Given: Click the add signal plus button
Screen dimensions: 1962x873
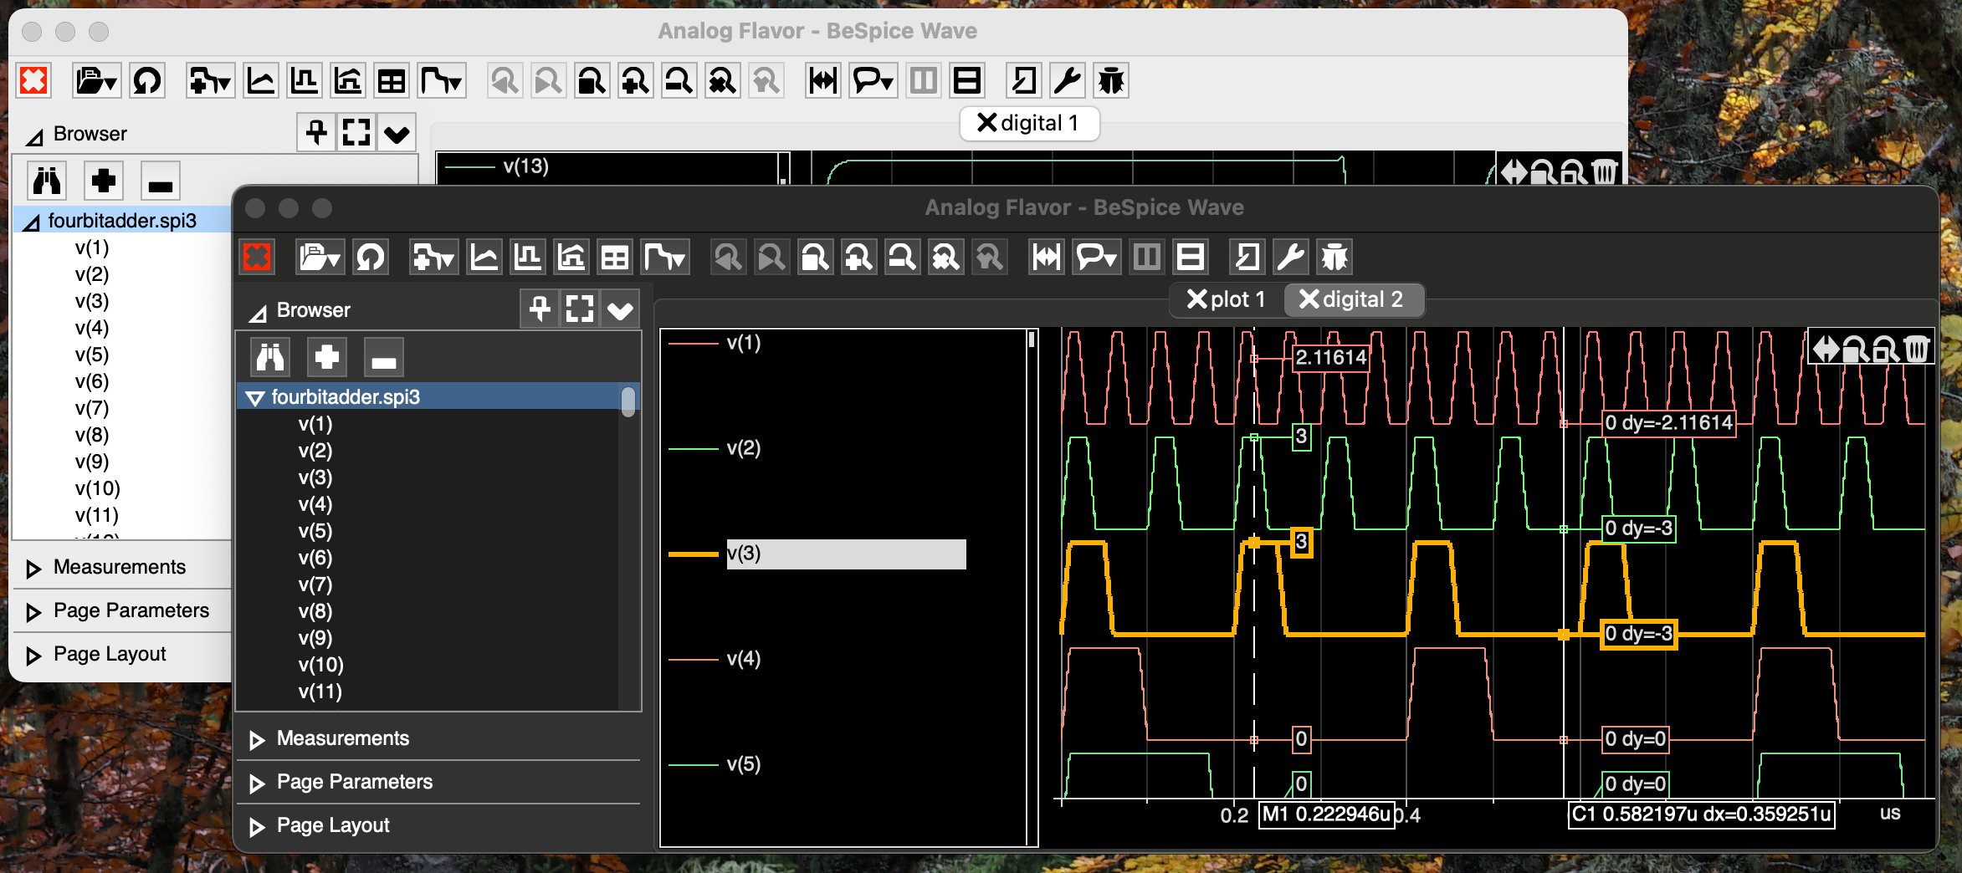Looking at the screenshot, I should [325, 356].
